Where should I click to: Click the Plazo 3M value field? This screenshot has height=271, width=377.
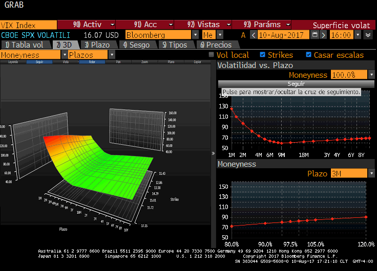click(x=349, y=173)
